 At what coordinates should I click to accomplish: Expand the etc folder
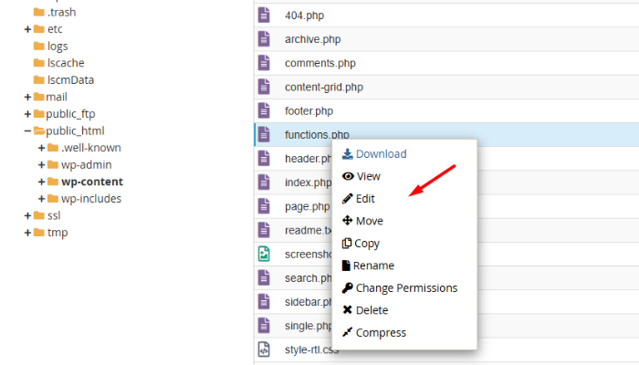pyautogui.click(x=27, y=29)
